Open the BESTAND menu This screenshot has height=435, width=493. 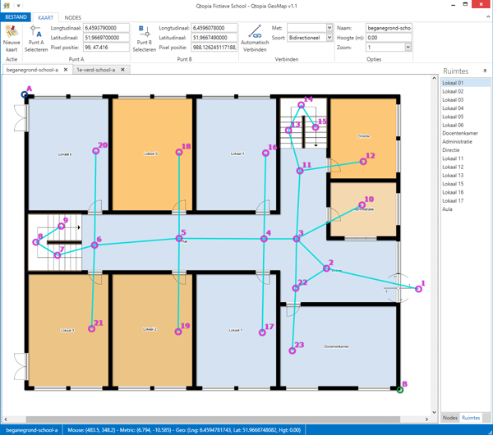tap(16, 17)
